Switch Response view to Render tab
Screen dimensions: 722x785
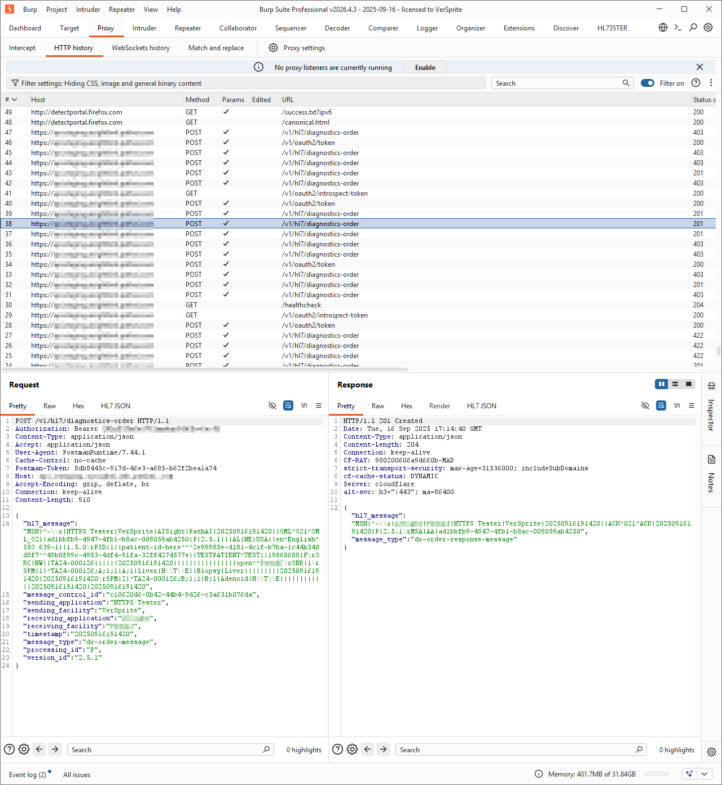pos(439,406)
